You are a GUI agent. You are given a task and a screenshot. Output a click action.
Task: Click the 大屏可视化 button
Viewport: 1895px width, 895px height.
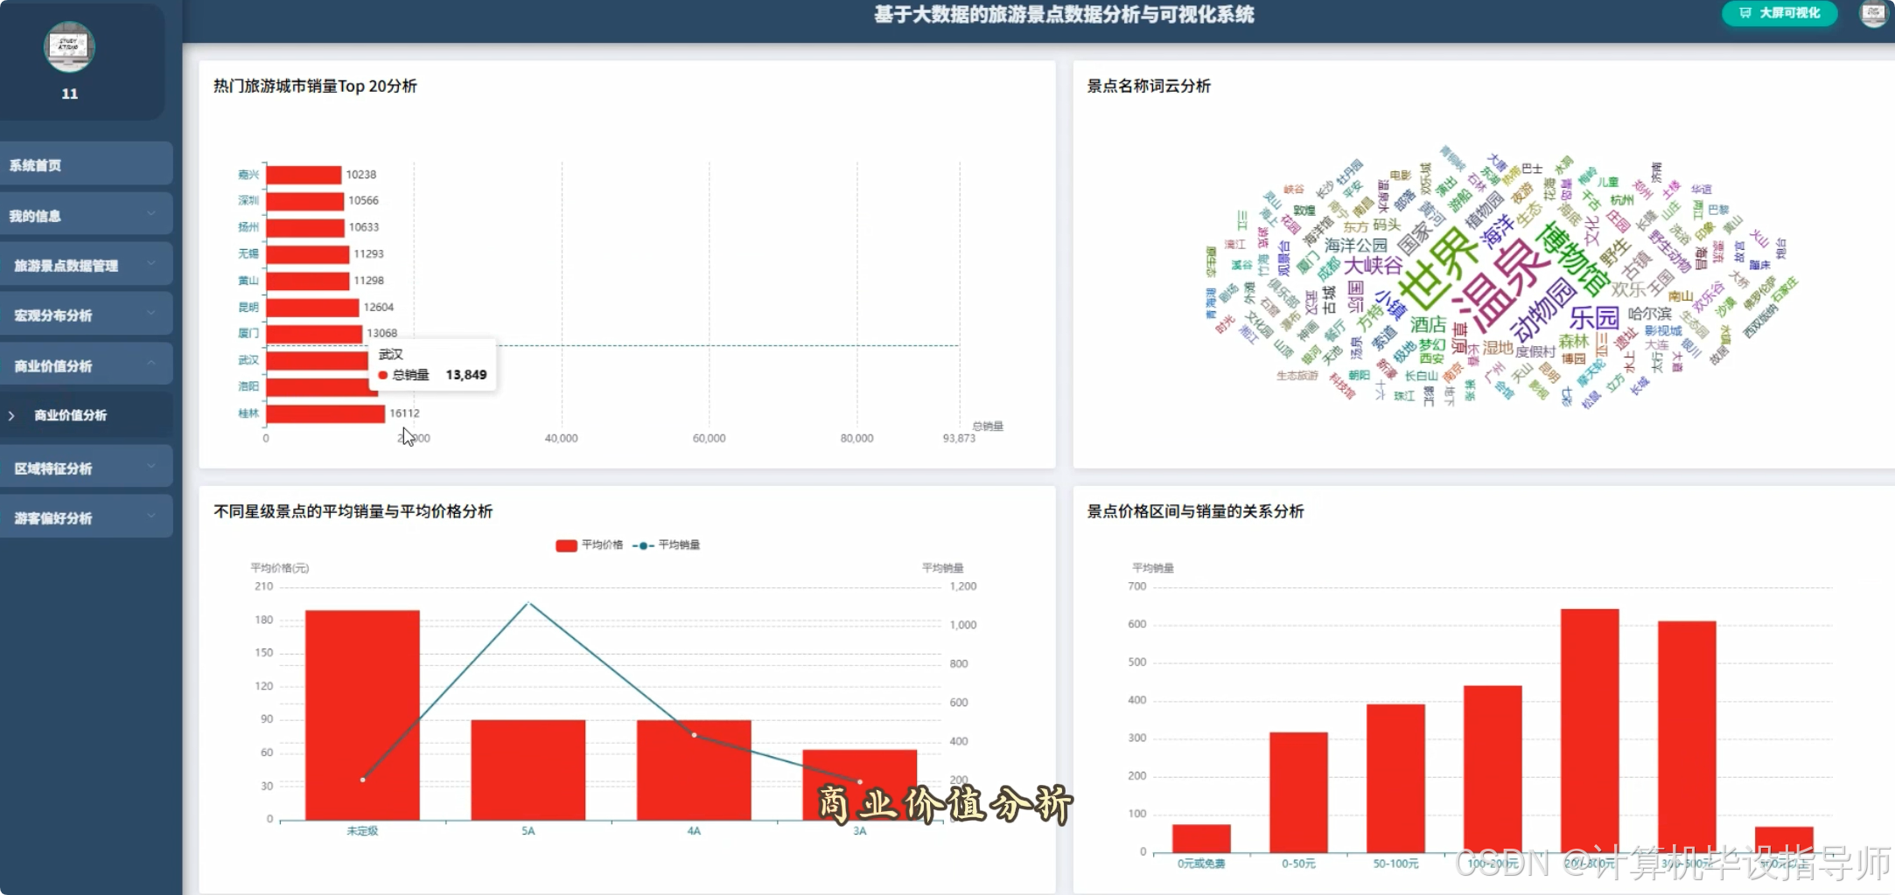click(1780, 13)
